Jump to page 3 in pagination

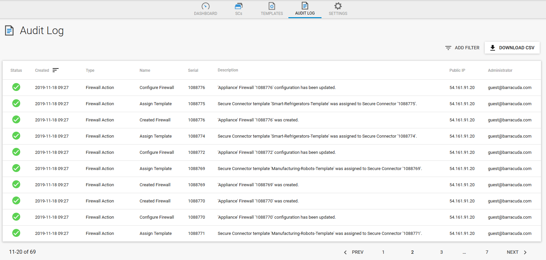coord(441,252)
